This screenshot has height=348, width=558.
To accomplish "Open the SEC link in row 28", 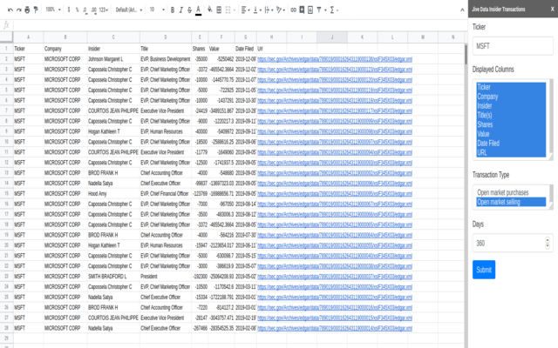I will pos(335,329).
